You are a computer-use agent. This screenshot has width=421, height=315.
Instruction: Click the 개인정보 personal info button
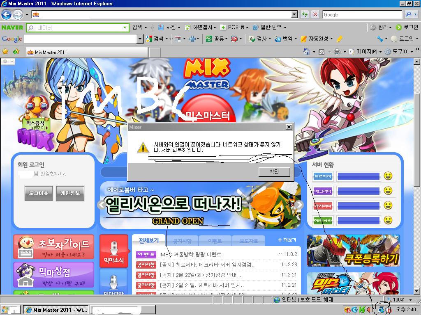click(70, 193)
